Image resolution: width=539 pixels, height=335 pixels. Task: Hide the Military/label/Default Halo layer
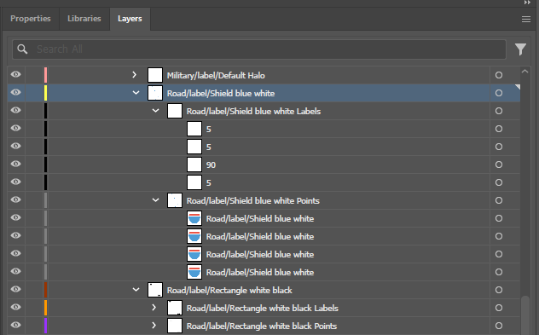pos(16,74)
